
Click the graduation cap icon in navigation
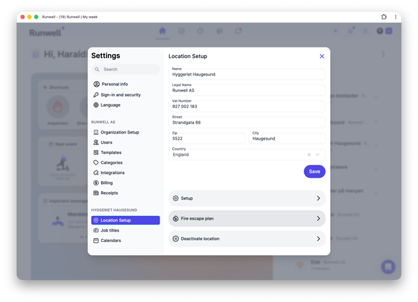220,31
